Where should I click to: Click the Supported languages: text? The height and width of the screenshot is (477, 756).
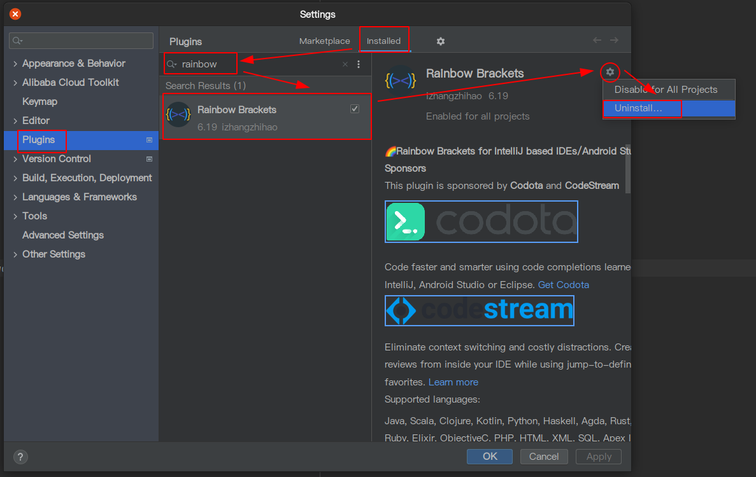pyautogui.click(x=432, y=399)
